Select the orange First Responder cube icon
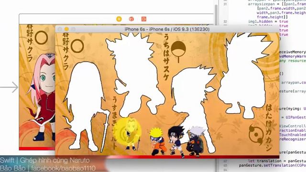306x172 pixels. [131, 19]
